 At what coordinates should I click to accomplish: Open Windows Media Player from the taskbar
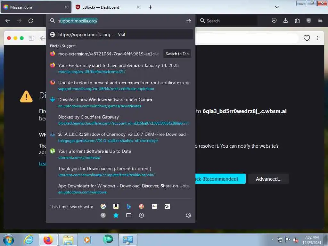coord(87,240)
